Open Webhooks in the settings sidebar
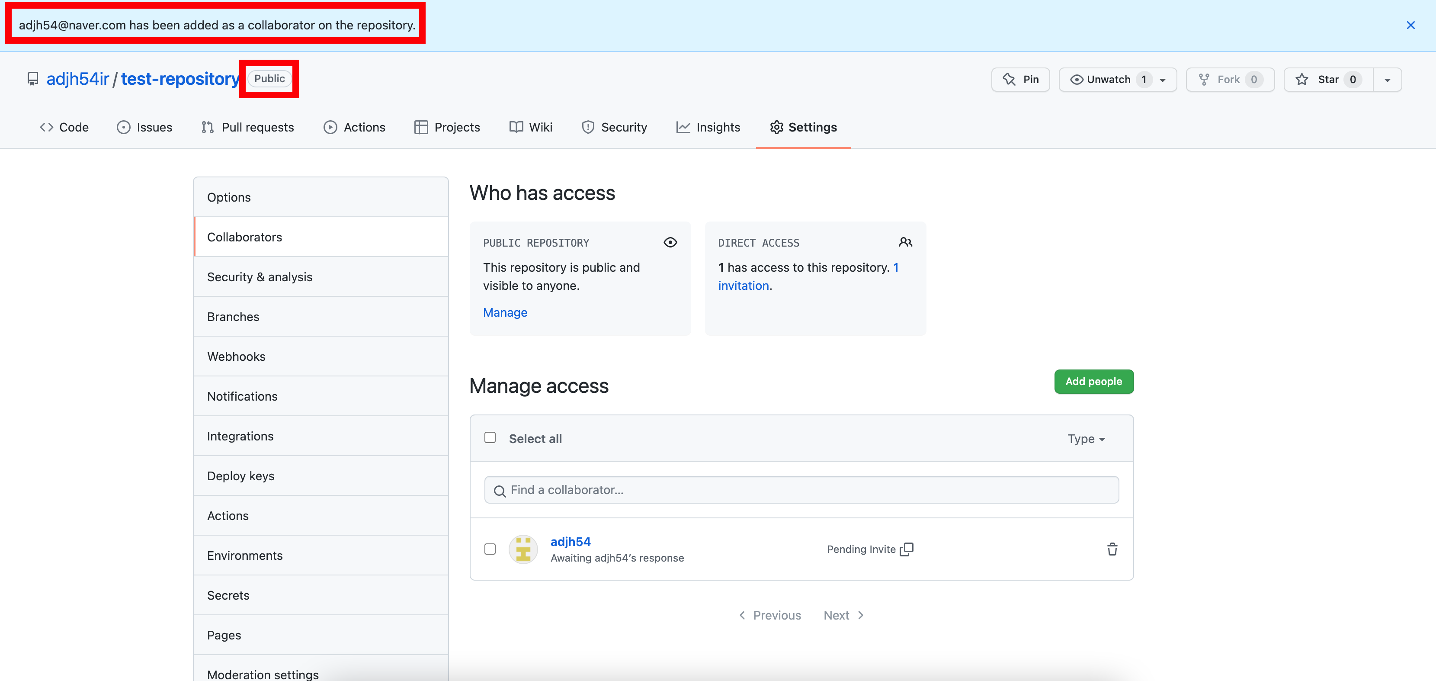This screenshot has width=1436, height=681. pyautogui.click(x=236, y=357)
